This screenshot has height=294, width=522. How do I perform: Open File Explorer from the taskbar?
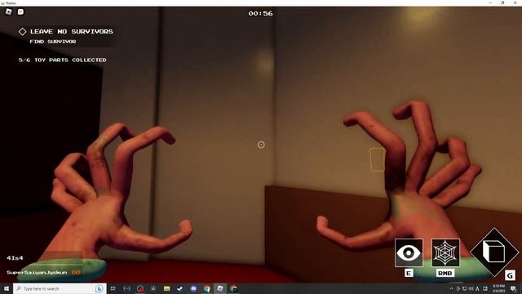pos(166,288)
